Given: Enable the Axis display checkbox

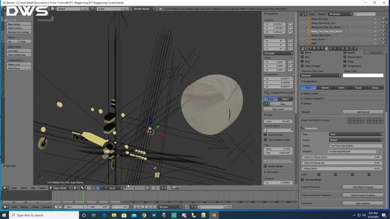Looking at the screenshot, I should [302, 57].
